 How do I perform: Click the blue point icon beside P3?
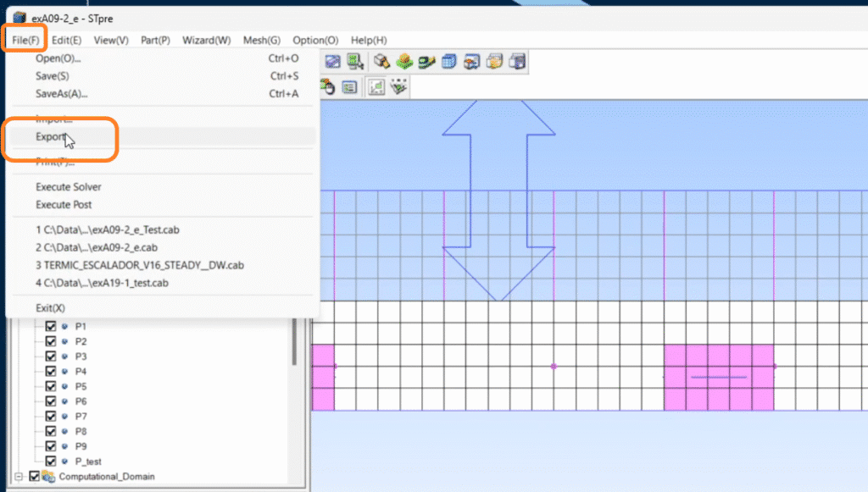pyautogui.click(x=64, y=356)
